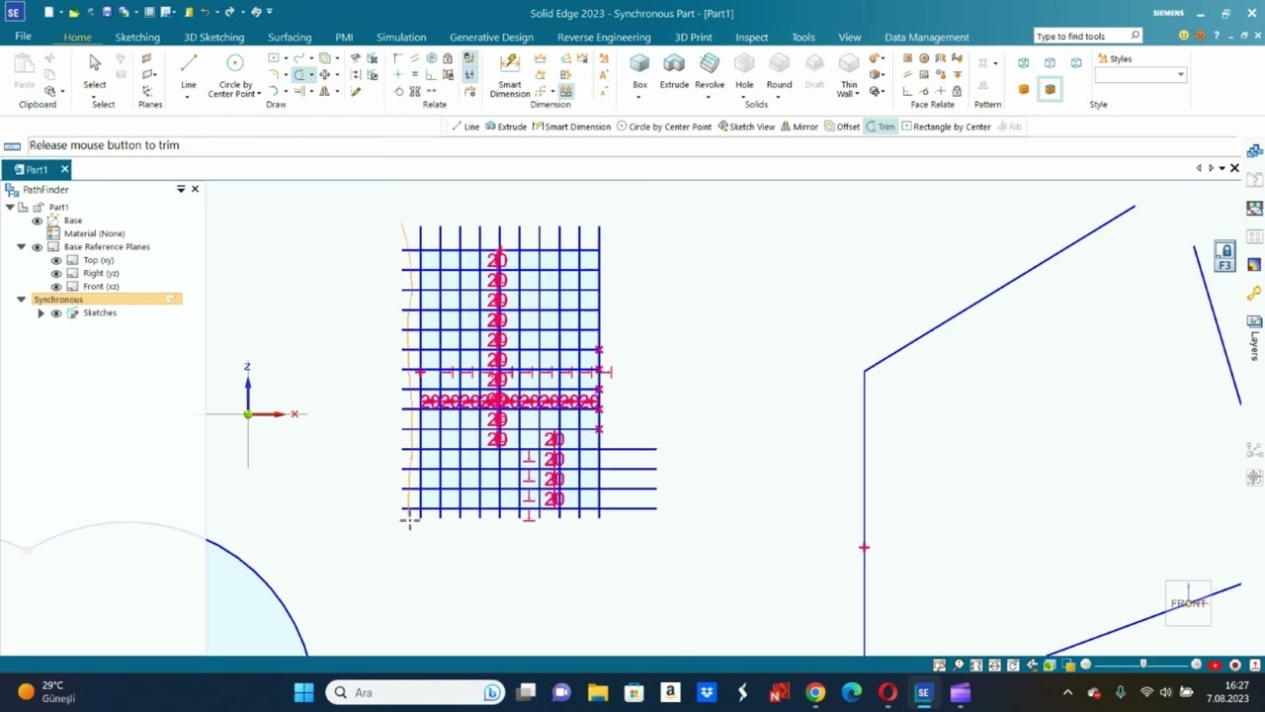
Task: Select Rectangle by Center quick tool
Action: (x=946, y=127)
